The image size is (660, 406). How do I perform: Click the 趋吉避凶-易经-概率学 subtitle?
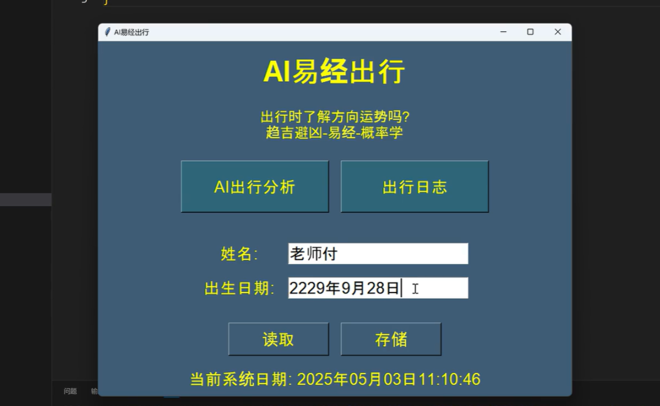tap(335, 132)
